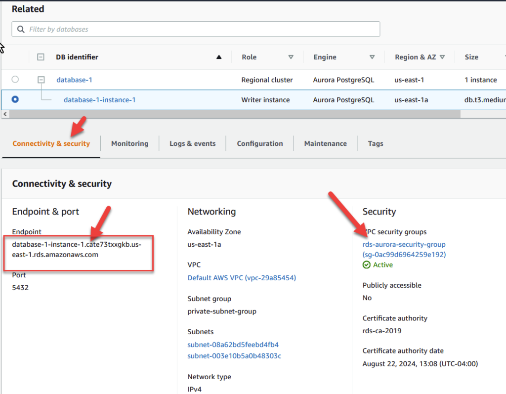Select the database-1 cluster radio button
The image size is (506, 394).
[x=15, y=80]
